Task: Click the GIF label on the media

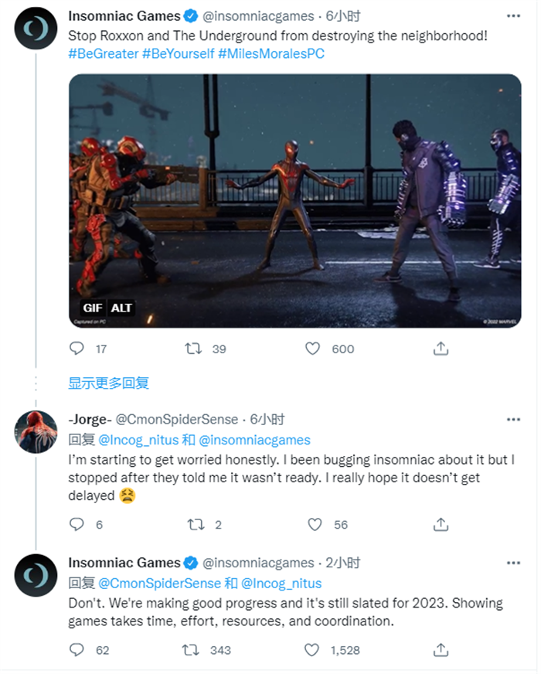Action: point(91,307)
